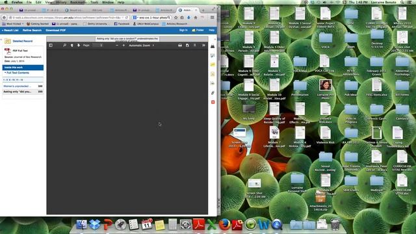Download PDF with the viewer's save icon
Screen dimensions: 416x234
187,45
